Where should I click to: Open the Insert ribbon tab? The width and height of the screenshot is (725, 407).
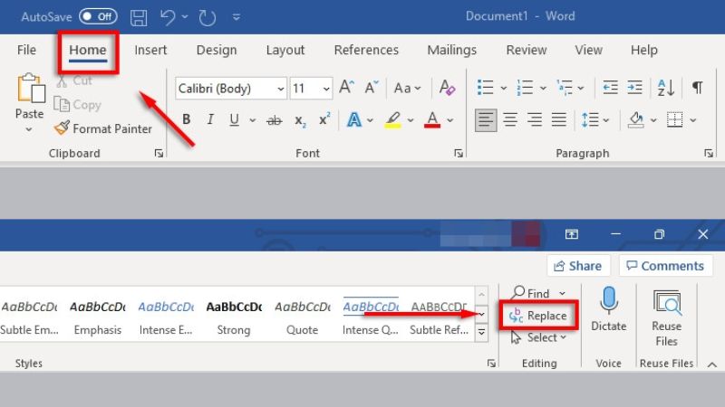click(150, 50)
